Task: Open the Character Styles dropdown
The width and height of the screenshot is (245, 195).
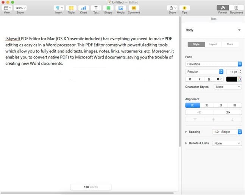Action: point(228,87)
